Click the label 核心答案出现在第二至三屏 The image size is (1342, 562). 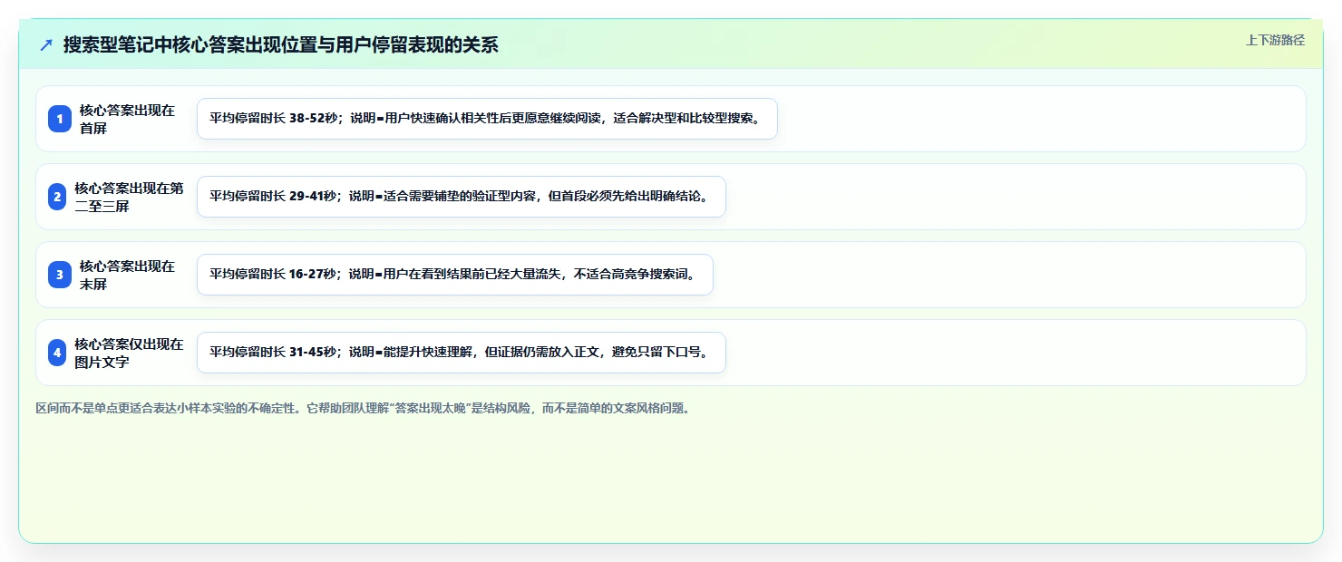pyautogui.click(x=129, y=197)
